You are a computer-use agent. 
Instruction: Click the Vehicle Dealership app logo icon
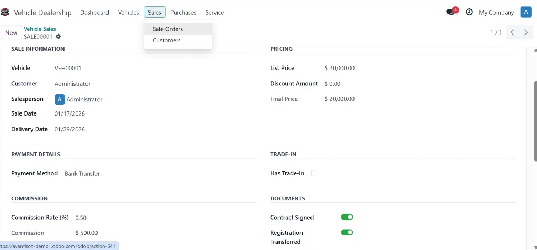pyautogui.click(x=5, y=13)
